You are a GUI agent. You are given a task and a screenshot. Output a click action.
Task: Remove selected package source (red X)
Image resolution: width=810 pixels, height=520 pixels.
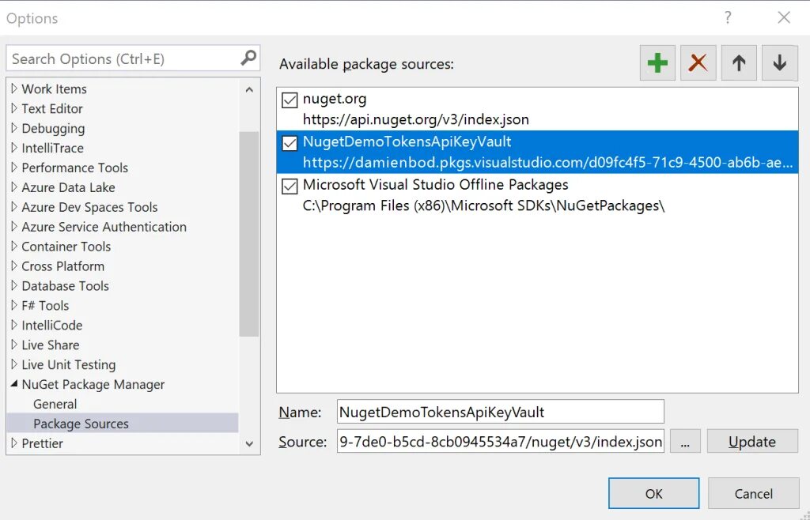tap(698, 63)
